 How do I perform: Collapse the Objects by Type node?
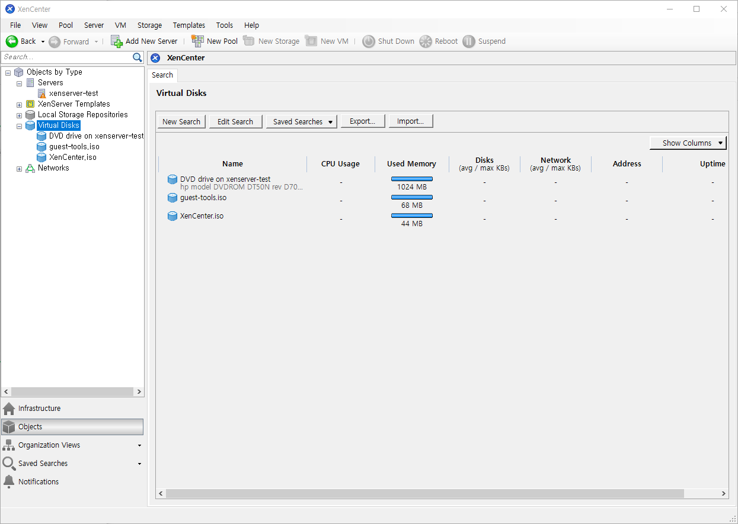point(8,73)
